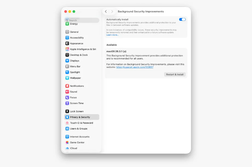252x167 pixels.
Task: Open General settings gear icon
Action: pyautogui.click(x=67, y=32)
